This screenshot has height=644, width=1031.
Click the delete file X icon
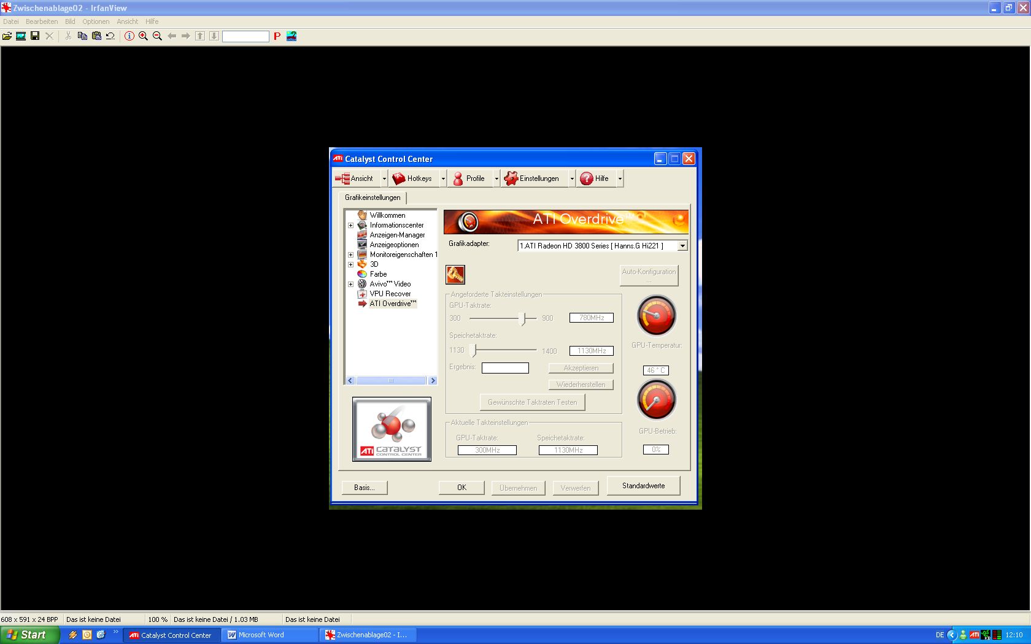pyautogui.click(x=50, y=36)
